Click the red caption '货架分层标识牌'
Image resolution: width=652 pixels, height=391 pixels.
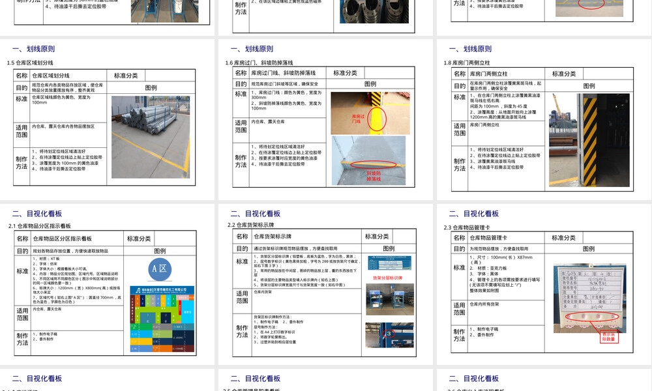point(387,278)
